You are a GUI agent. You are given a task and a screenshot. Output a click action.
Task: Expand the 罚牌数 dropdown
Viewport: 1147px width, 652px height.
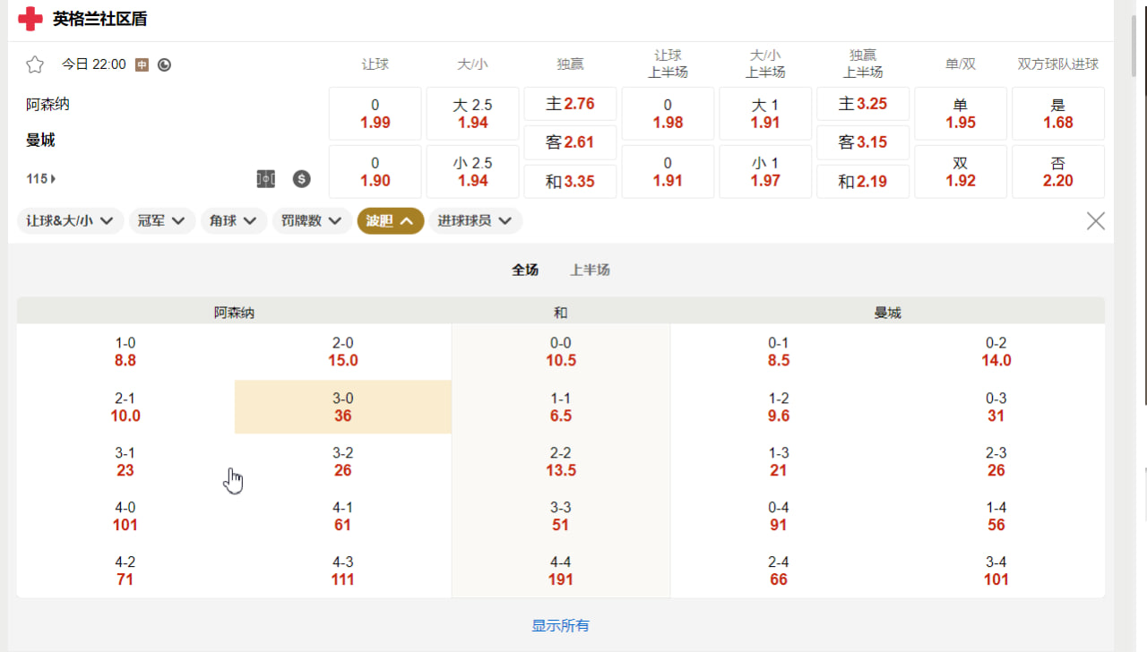pyautogui.click(x=312, y=221)
